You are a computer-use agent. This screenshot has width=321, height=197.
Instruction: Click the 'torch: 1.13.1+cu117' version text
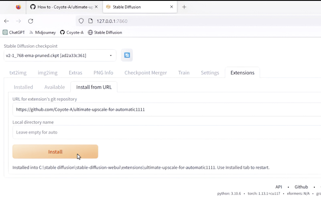click(x=264, y=193)
